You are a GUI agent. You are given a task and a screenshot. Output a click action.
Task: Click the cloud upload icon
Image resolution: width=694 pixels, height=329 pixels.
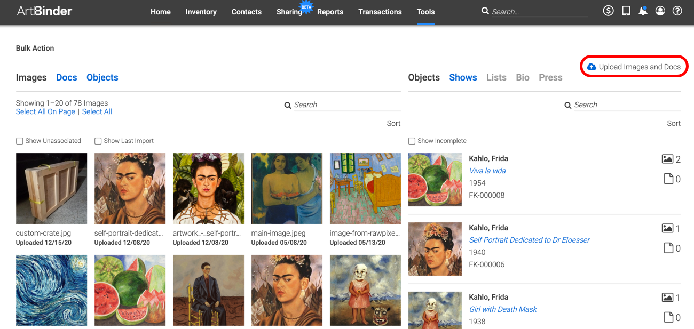coord(592,67)
